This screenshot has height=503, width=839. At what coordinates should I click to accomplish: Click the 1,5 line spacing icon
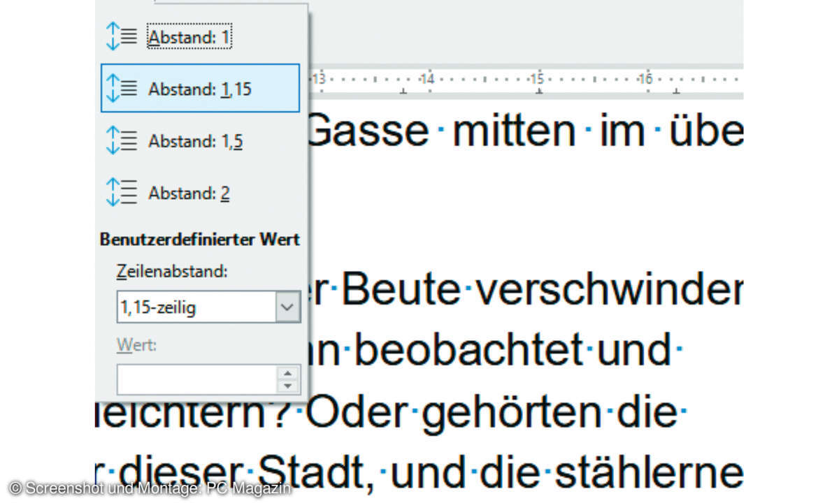122,140
